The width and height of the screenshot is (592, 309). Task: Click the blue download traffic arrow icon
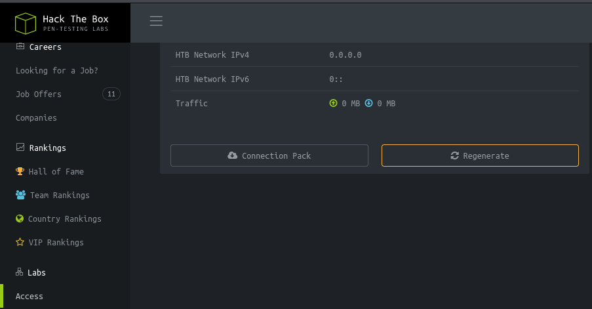368,104
